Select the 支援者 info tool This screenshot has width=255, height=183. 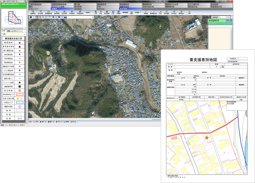pyautogui.click(x=119, y=13)
